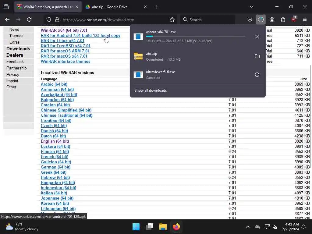Reload the current page
The width and height of the screenshot is (312, 234).
(x=29, y=19)
